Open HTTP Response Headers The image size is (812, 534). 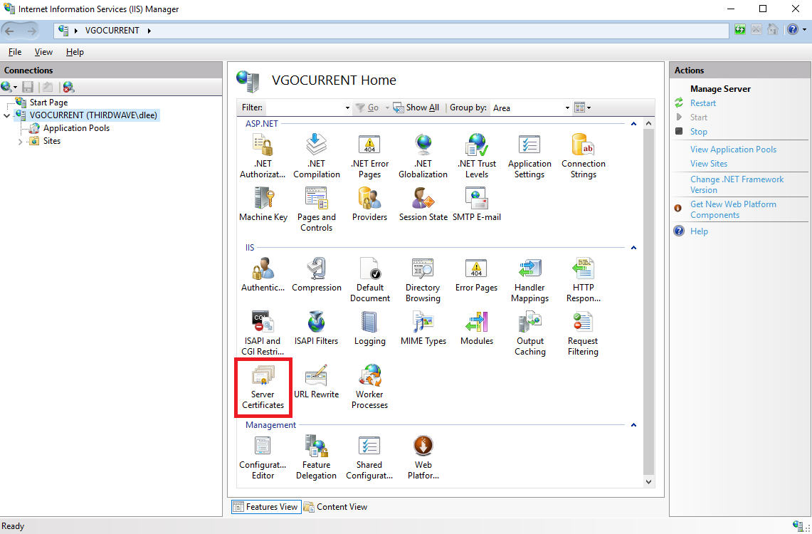point(583,280)
